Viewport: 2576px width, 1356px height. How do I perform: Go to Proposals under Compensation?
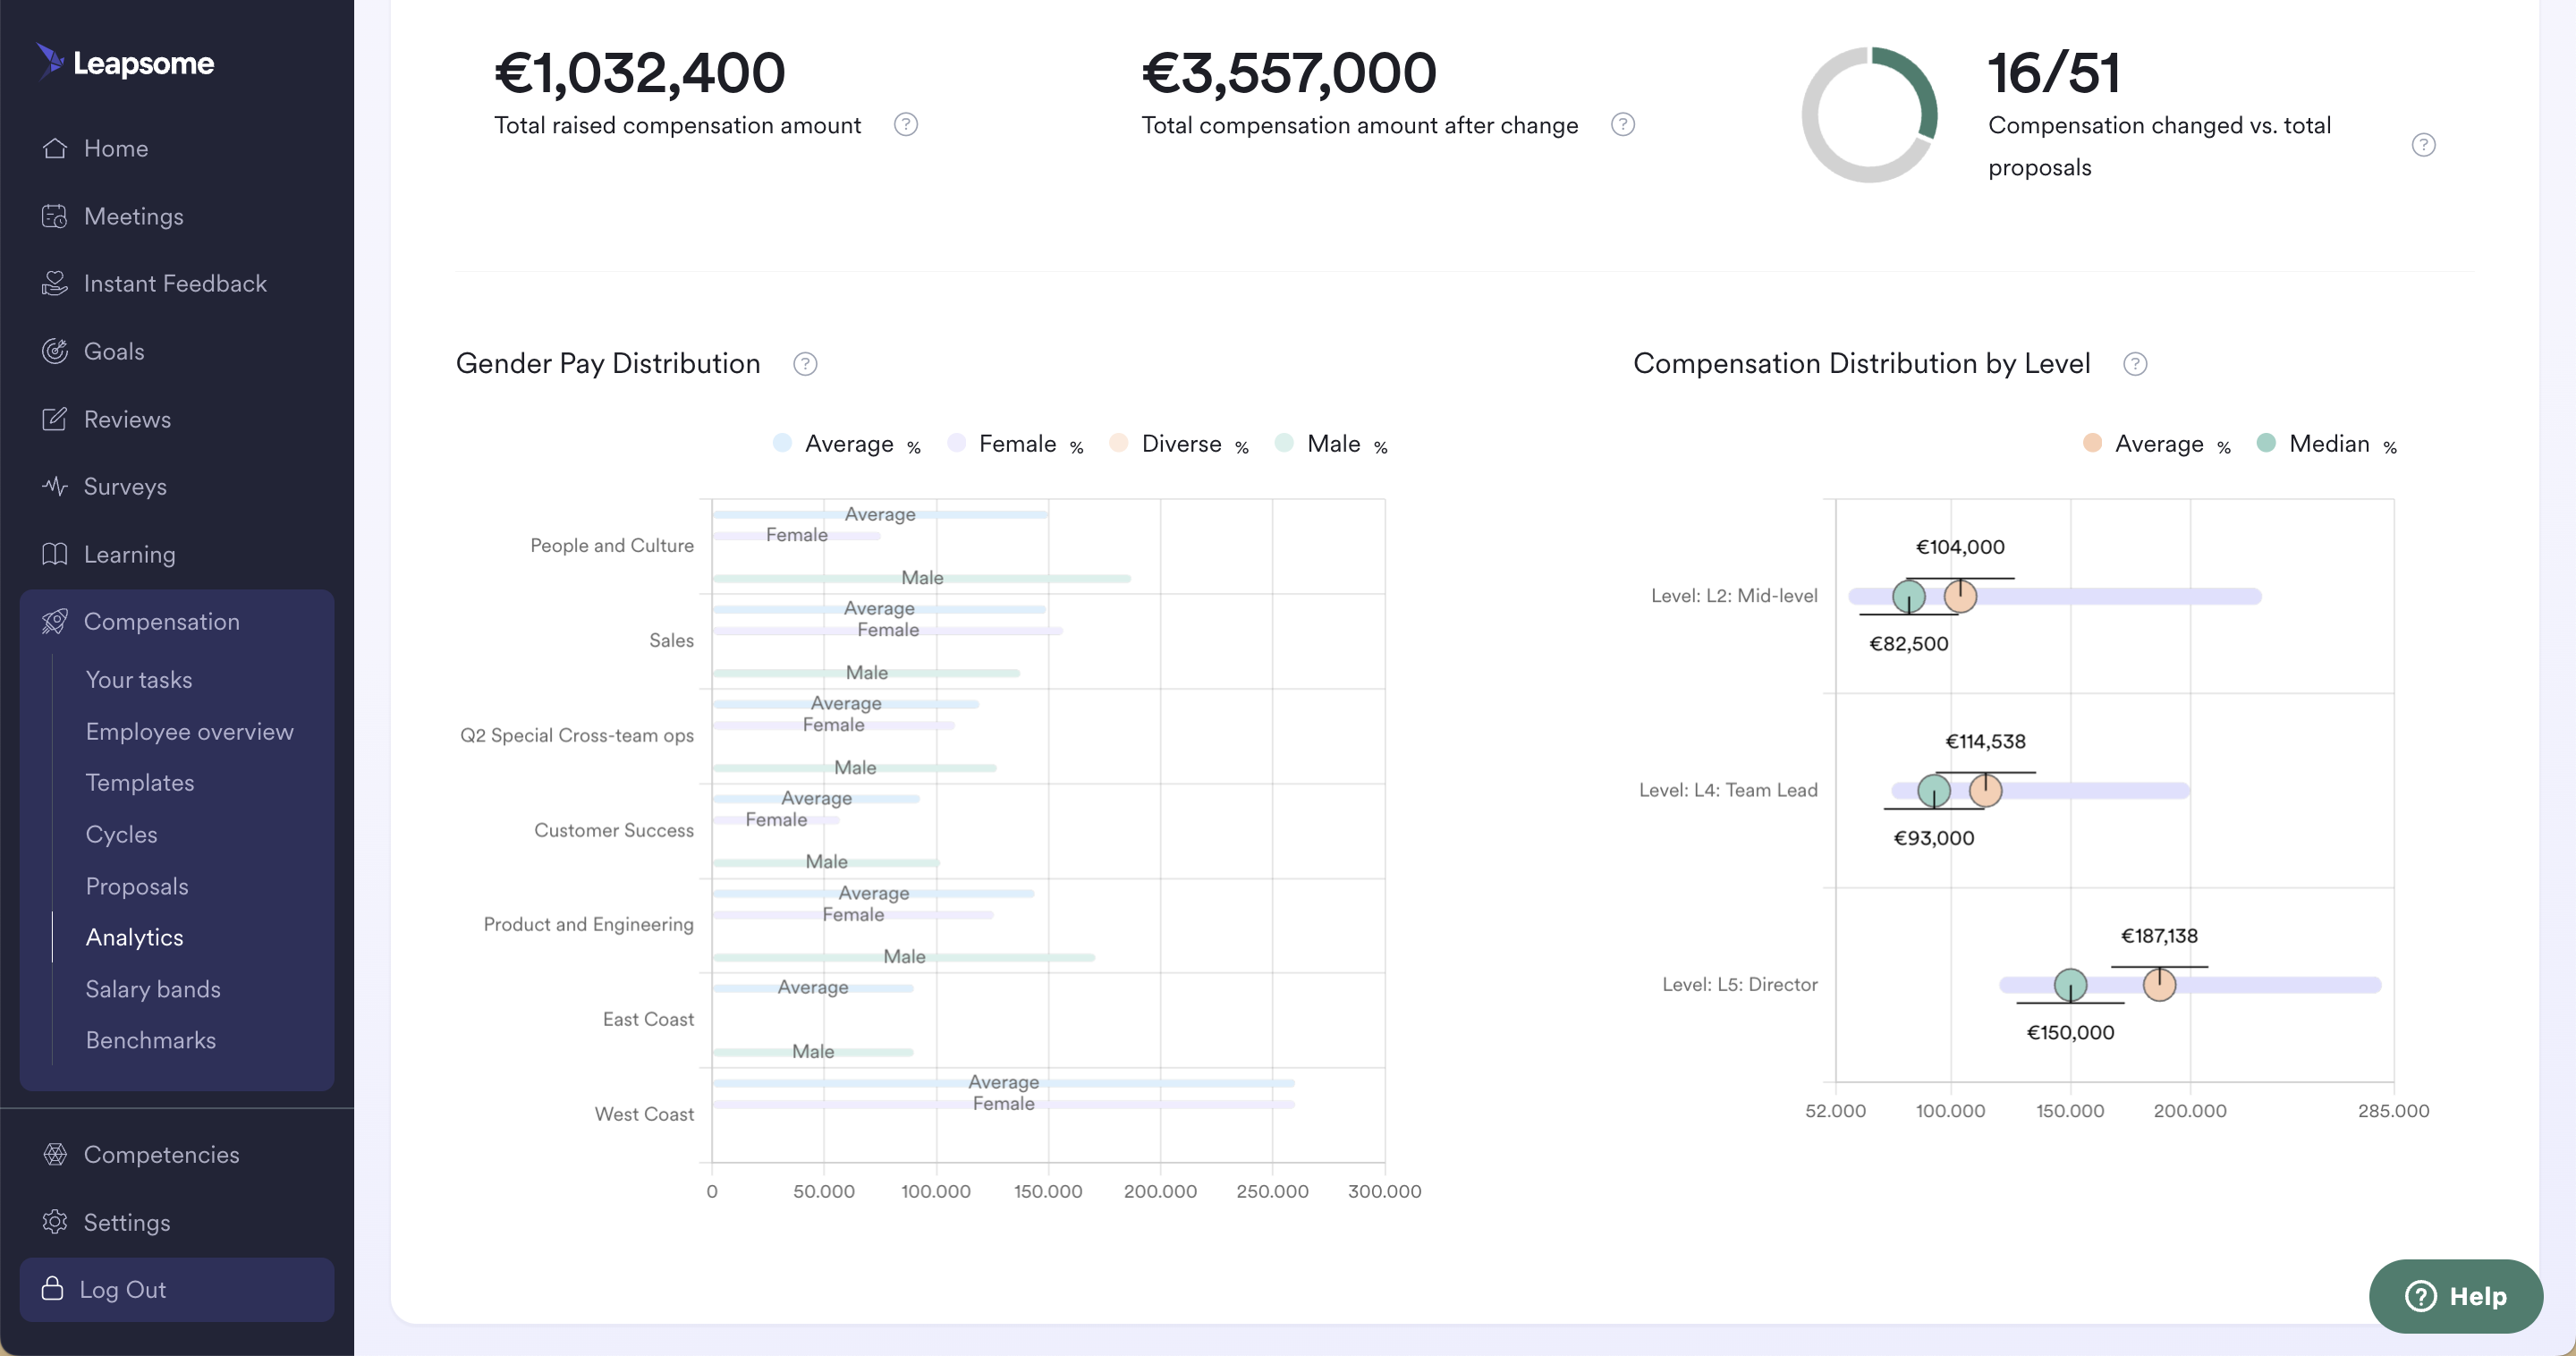tap(137, 886)
